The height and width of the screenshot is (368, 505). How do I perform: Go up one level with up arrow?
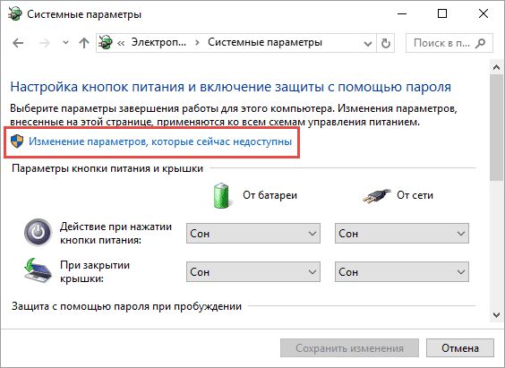(84, 43)
